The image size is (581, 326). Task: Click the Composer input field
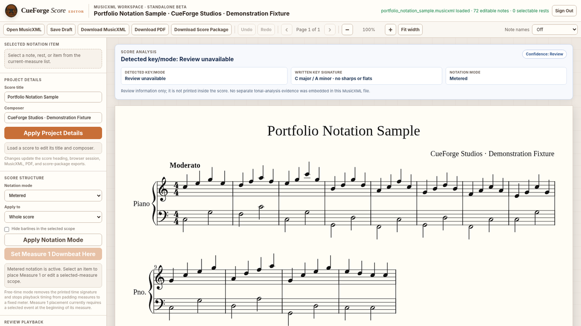click(53, 118)
